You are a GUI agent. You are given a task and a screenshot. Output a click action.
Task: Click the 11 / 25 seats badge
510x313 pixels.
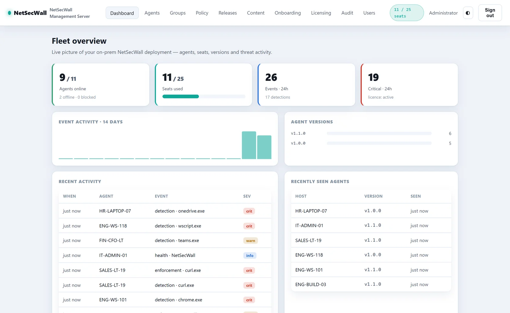407,13
